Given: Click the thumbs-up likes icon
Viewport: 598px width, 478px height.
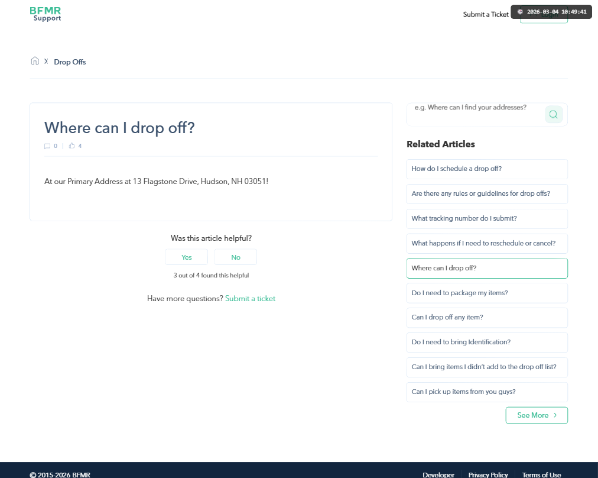Looking at the screenshot, I should [x=71, y=146].
